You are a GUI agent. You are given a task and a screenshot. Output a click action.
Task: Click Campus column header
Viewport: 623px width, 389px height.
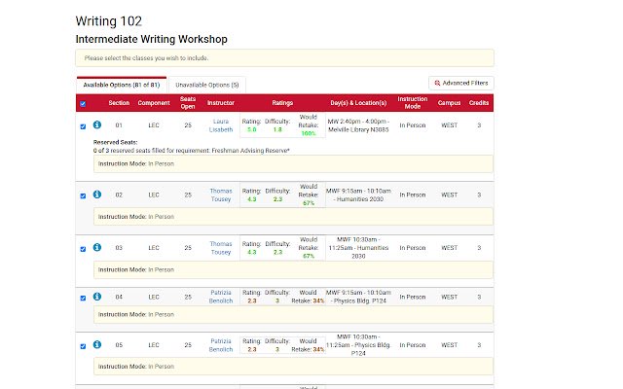tap(449, 103)
